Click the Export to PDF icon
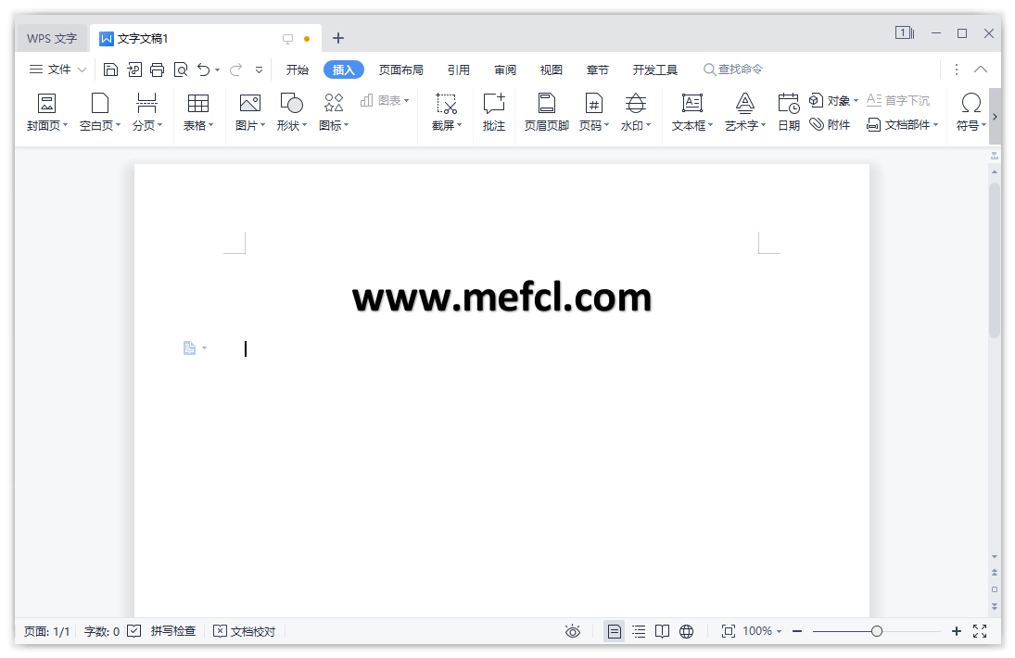Screen dimensions: 1015x658 [x=134, y=70]
